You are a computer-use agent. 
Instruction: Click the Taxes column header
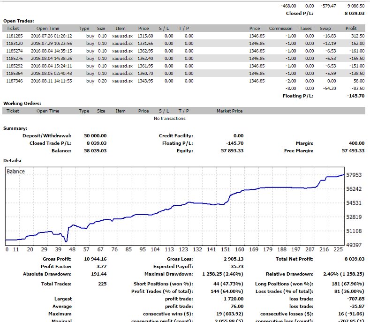click(x=306, y=29)
